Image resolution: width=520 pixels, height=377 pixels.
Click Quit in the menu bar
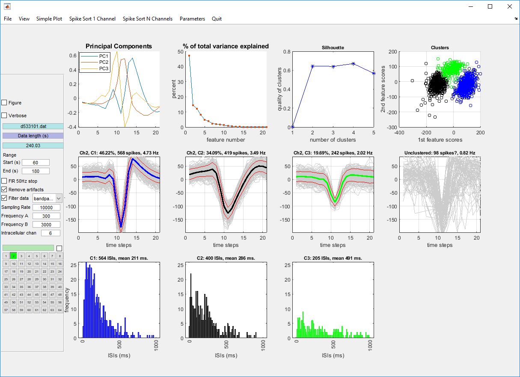click(217, 19)
